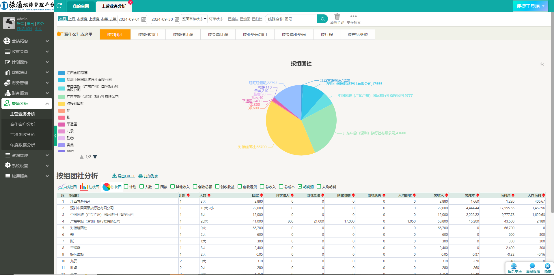Expand the 收客录单 menu chevron
The width and height of the screenshot is (554, 275).
[x=47, y=52]
